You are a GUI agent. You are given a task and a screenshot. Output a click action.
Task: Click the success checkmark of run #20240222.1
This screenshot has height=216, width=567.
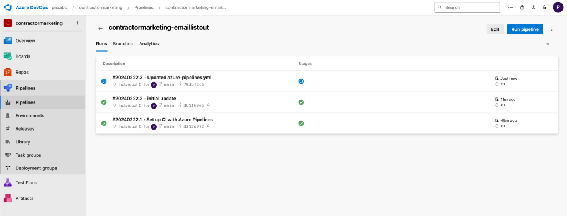click(104, 123)
